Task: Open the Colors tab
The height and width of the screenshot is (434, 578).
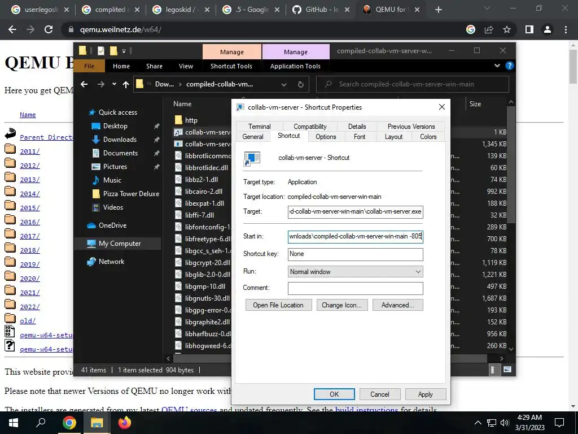Action: [x=428, y=137]
